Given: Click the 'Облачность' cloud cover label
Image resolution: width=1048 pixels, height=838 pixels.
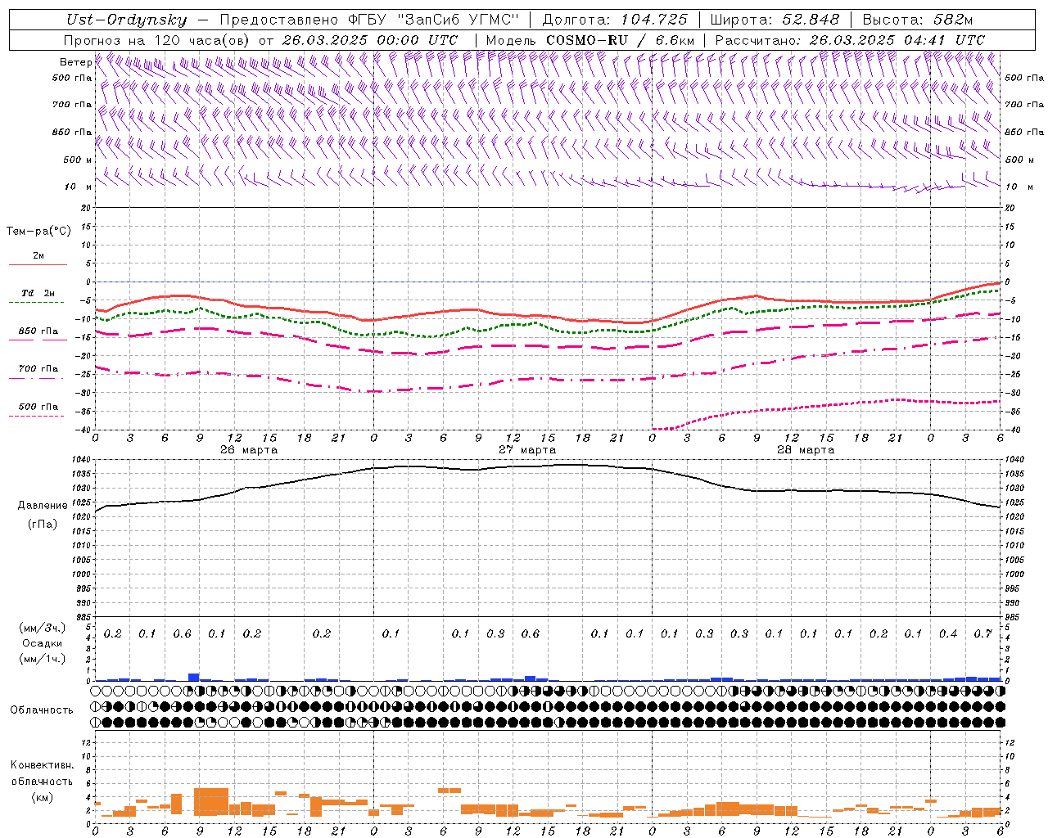Looking at the screenshot, I should click(42, 710).
